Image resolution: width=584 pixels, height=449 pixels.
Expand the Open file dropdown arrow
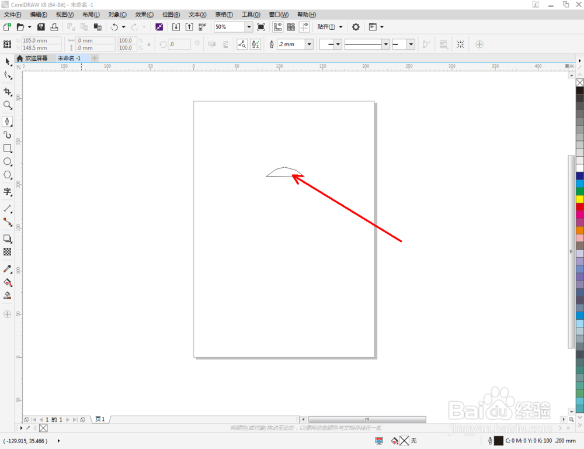tap(29, 27)
